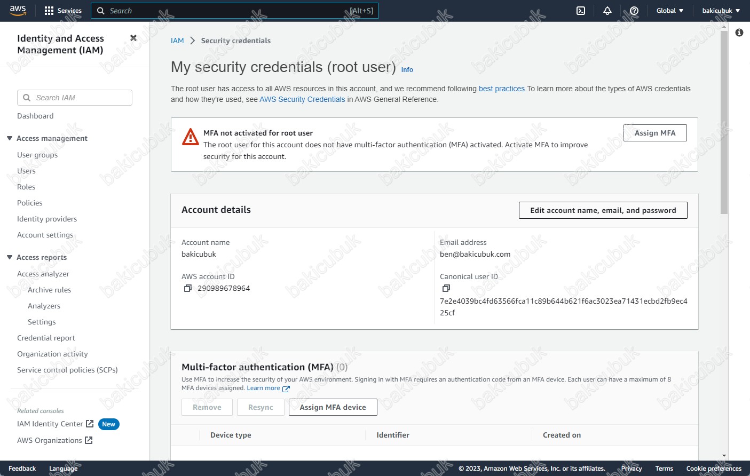Open Account settings

click(45, 235)
